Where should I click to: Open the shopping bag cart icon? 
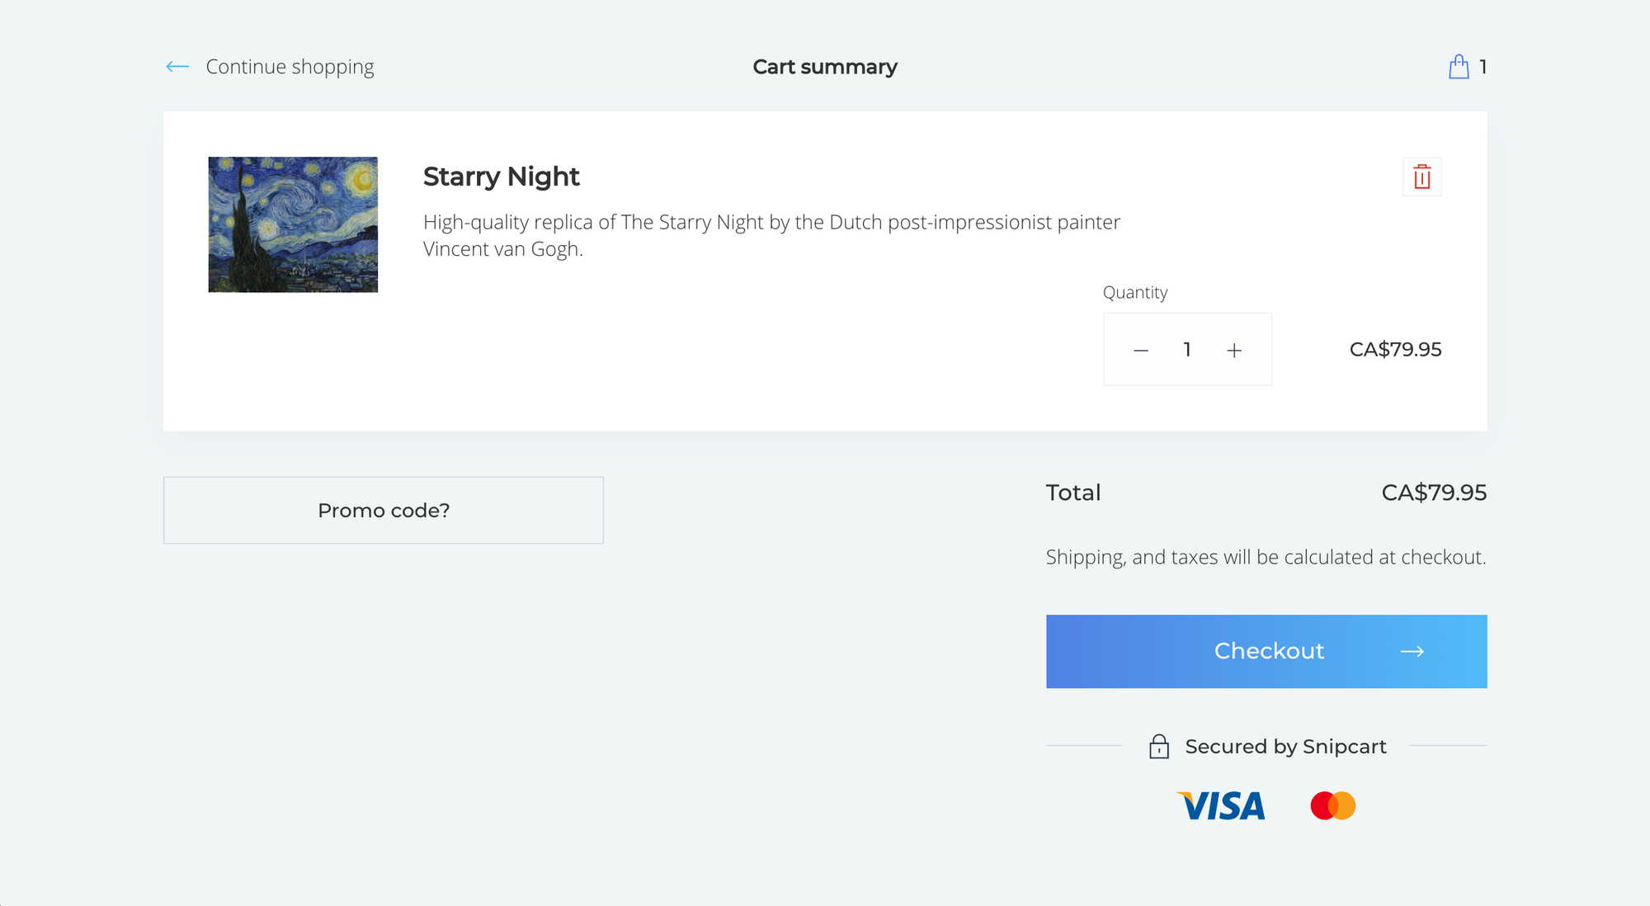coord(1459,67)
